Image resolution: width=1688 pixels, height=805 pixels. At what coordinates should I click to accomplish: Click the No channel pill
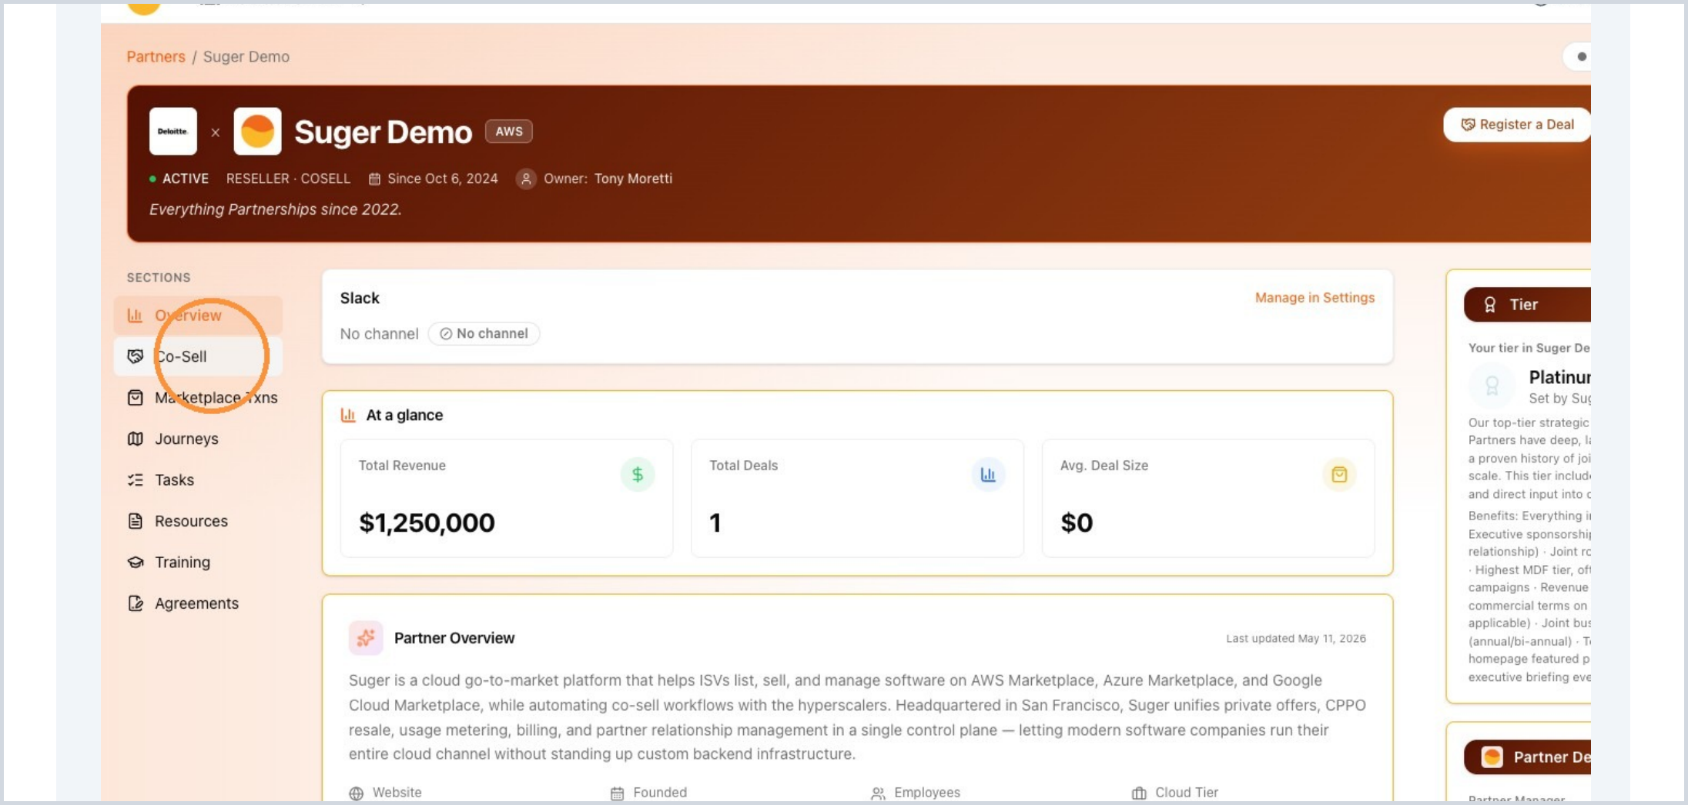(484, 334)
